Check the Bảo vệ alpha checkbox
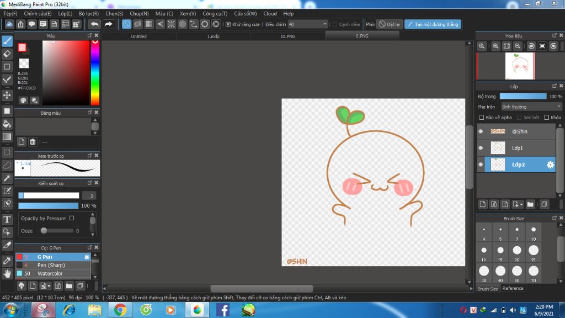 (481, 118)
